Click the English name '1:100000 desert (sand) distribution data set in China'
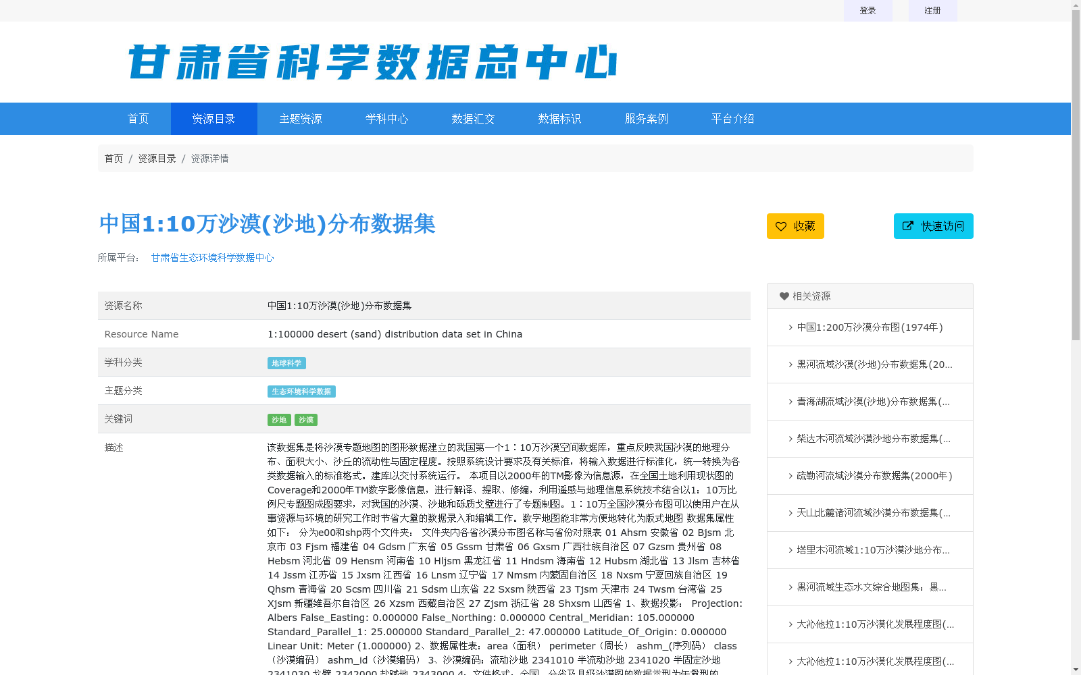This screenshot has height=675, width=1081. [395, 334]
